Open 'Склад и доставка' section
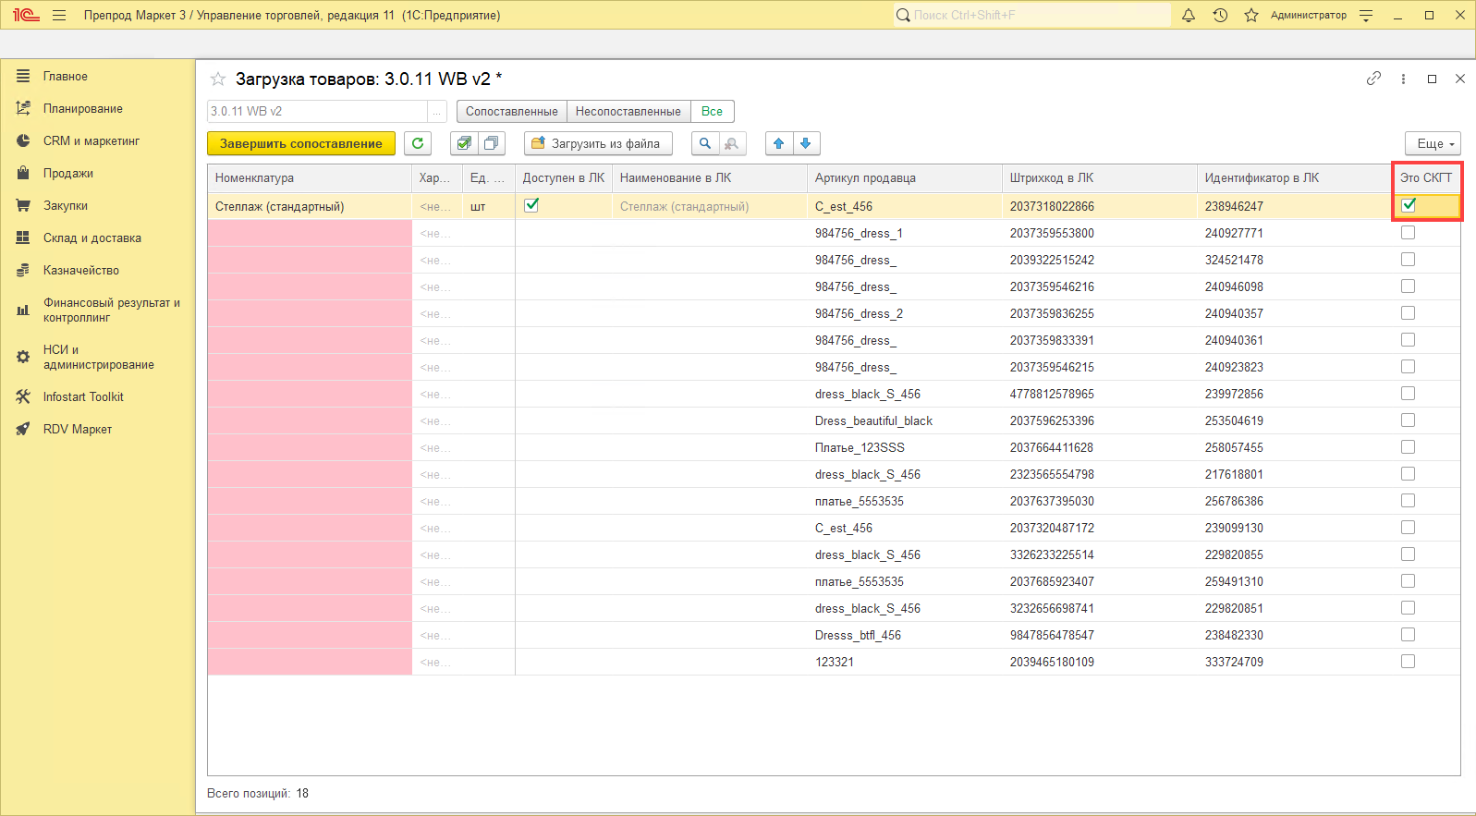The image size is (1476, 816). (x=91, y=237)
